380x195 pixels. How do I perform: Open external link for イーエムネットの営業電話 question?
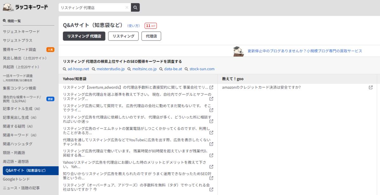(211, 133)
